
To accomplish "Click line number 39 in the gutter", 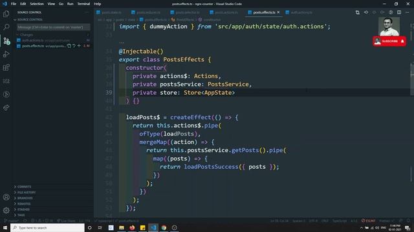I will (109, 93).
